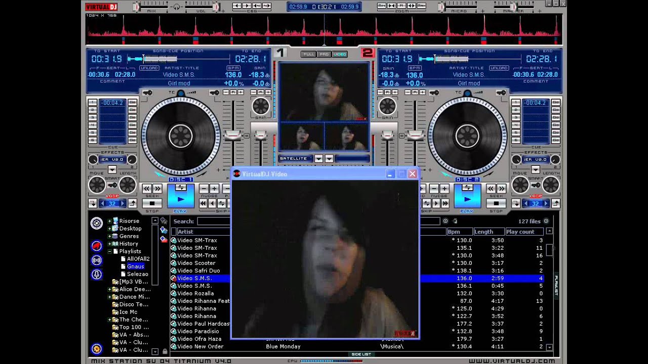Screen dimensions: 648x364
Task: Set loop-out point on deck 2
Action: (555, 203)
